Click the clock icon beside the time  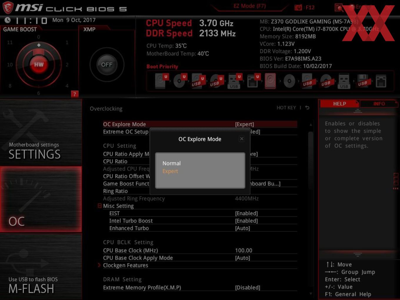[8, 20]
